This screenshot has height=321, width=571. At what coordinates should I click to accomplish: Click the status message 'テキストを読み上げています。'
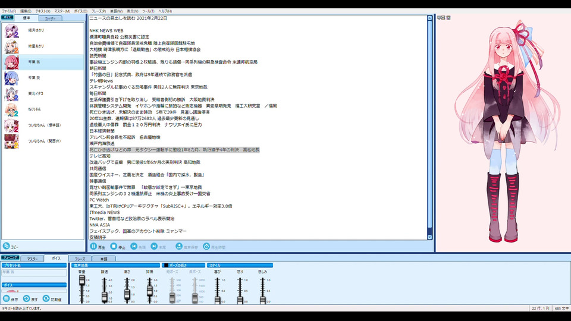(x=22, y=309)
